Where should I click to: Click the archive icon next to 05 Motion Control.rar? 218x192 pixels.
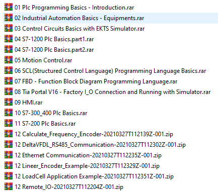pos(9,60)
